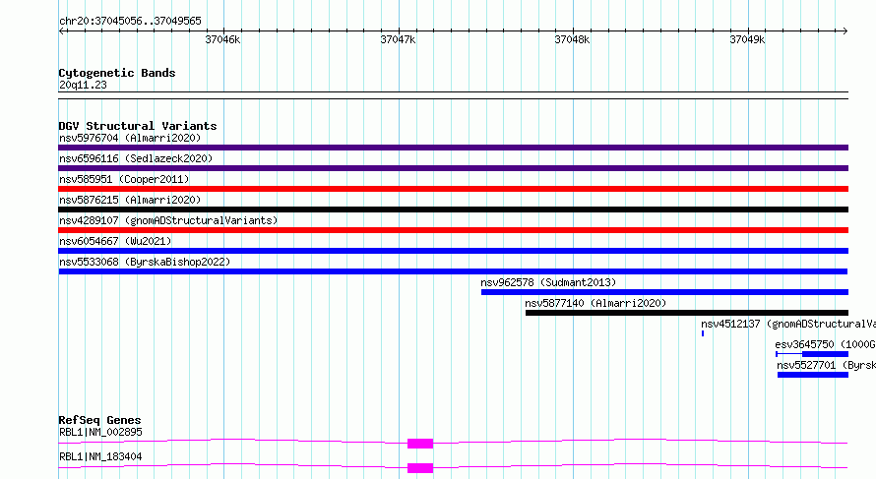Click the 37049k ruler tick label
This screenshot has height=479, width=876.
[747, 39]
